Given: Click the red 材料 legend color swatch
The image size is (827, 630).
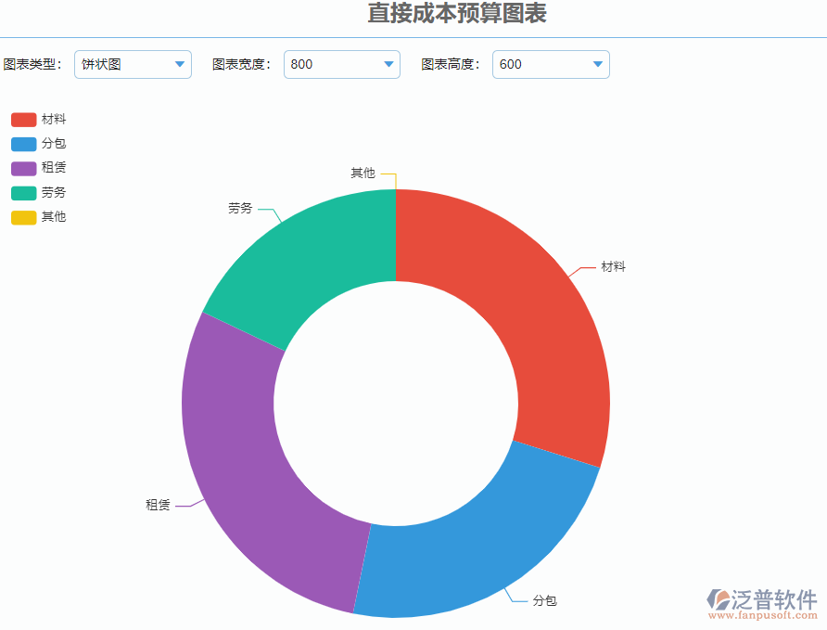Looking at the screenshot, I should click(x=23, y=119).
